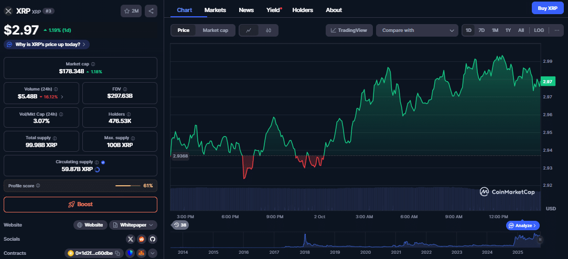The image size is (568, 259).
Task: Open the FDV info icon
Action: 125,89
